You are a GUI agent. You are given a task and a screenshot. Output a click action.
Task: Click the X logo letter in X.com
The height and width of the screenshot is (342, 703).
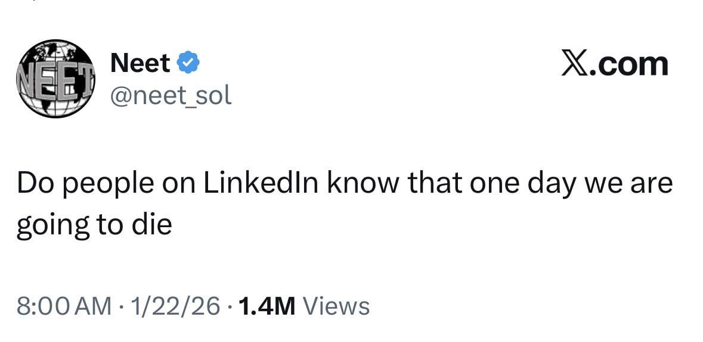click(574, 64)
